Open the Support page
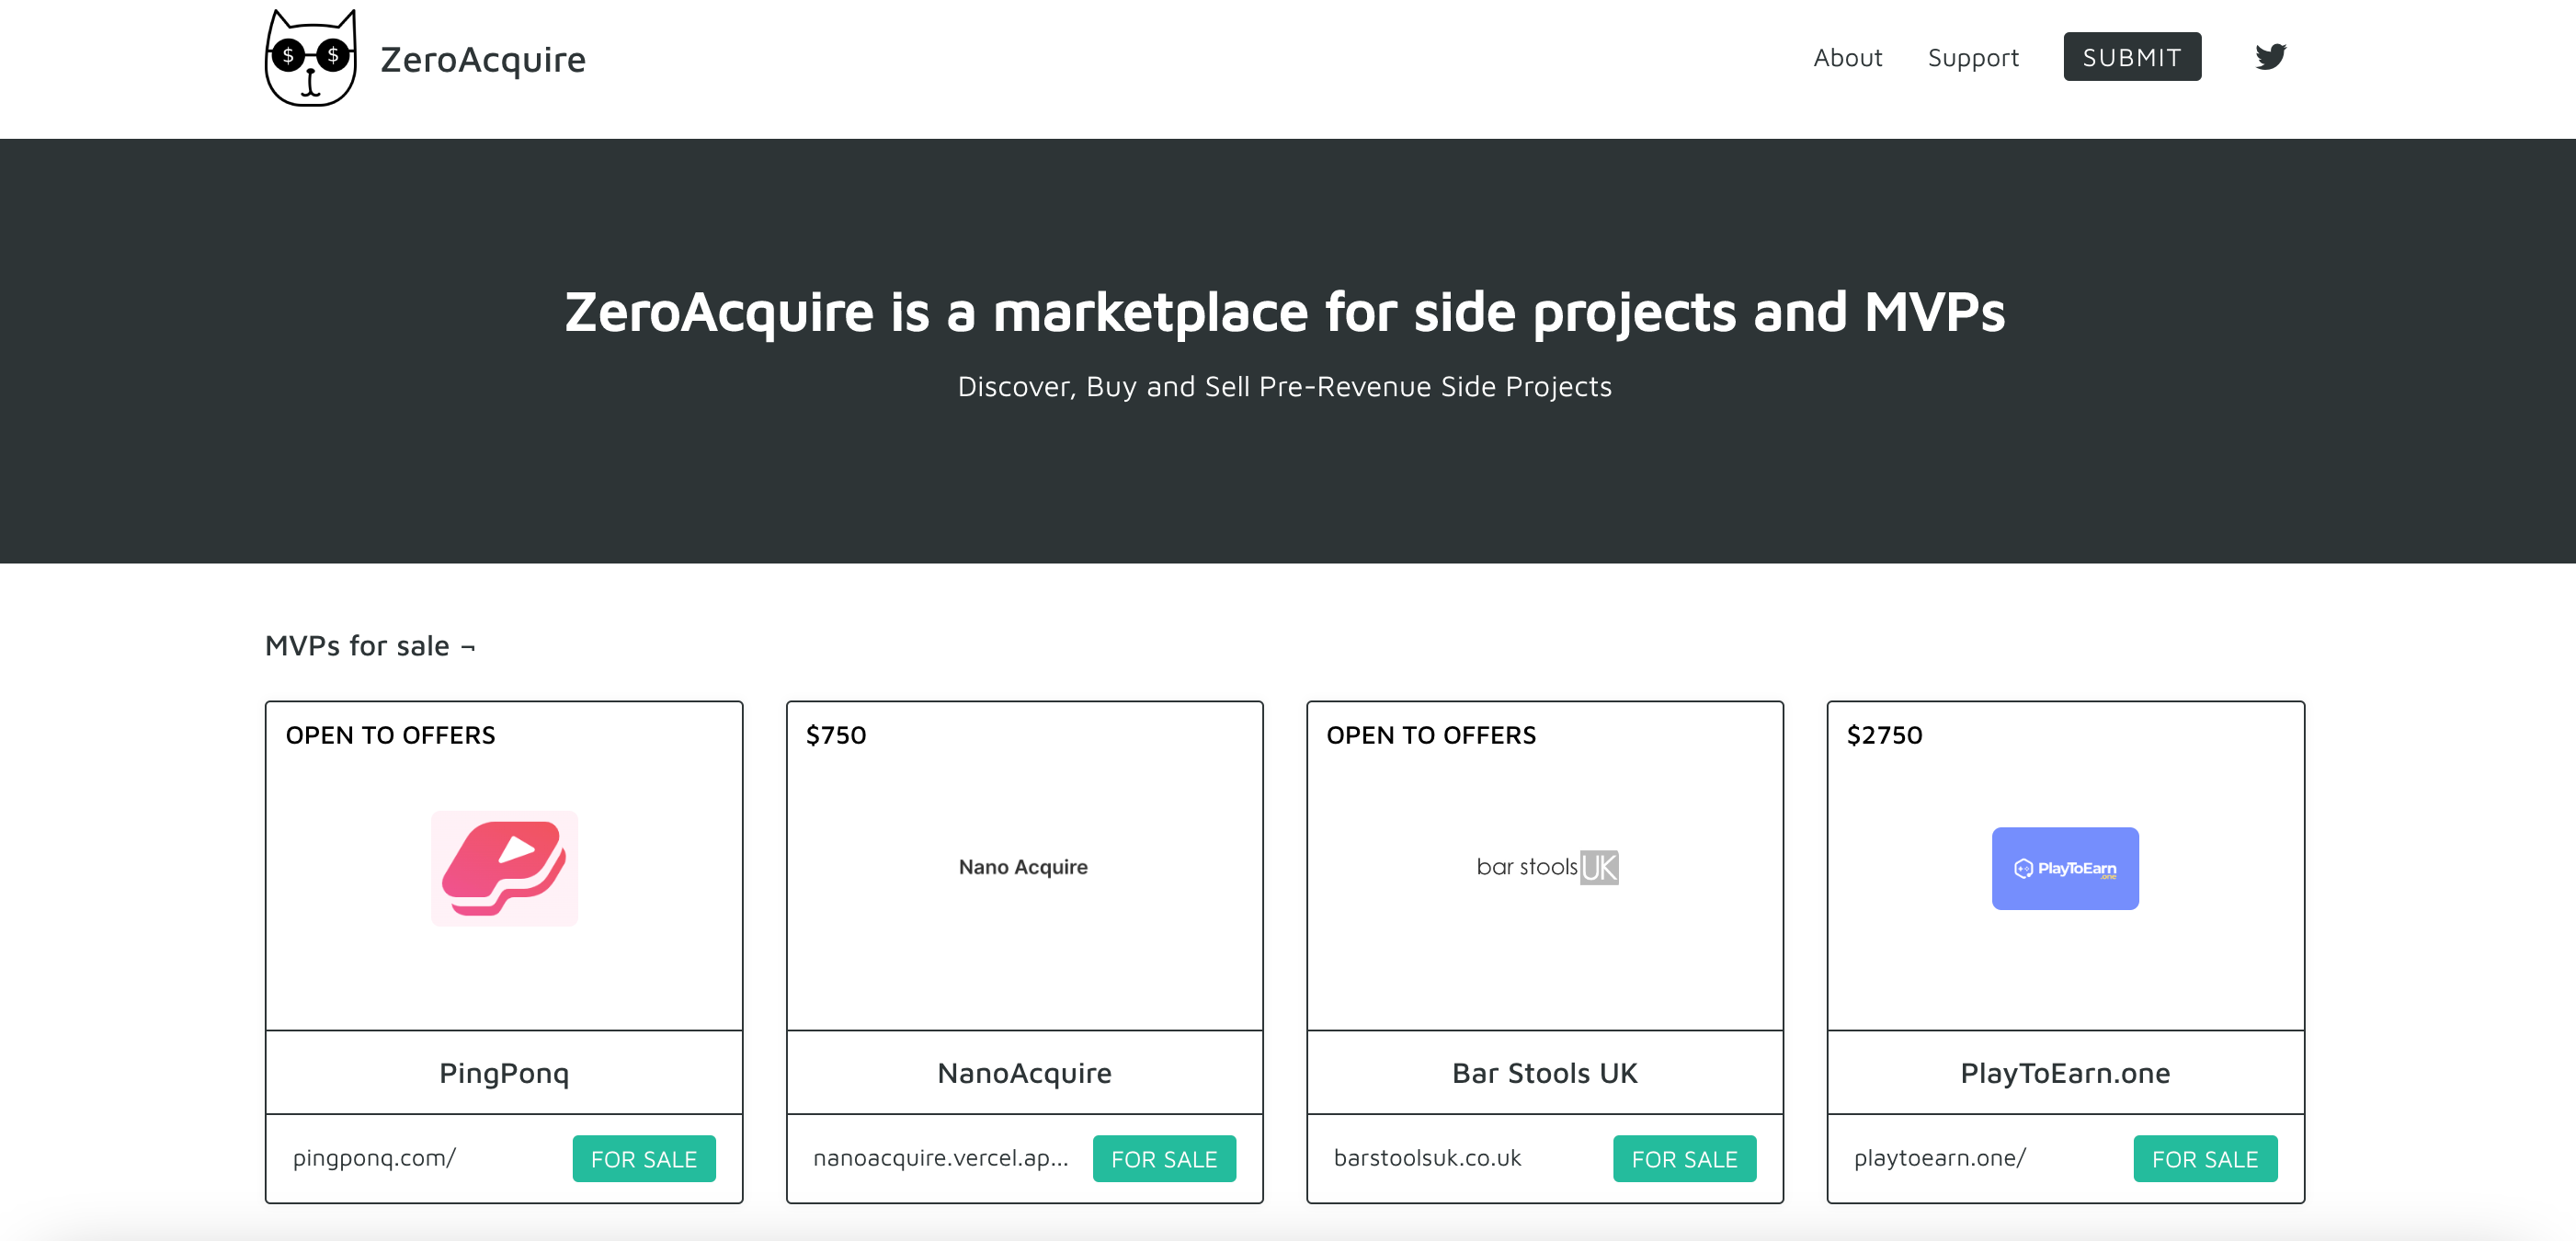 [x=1973, y=58]
